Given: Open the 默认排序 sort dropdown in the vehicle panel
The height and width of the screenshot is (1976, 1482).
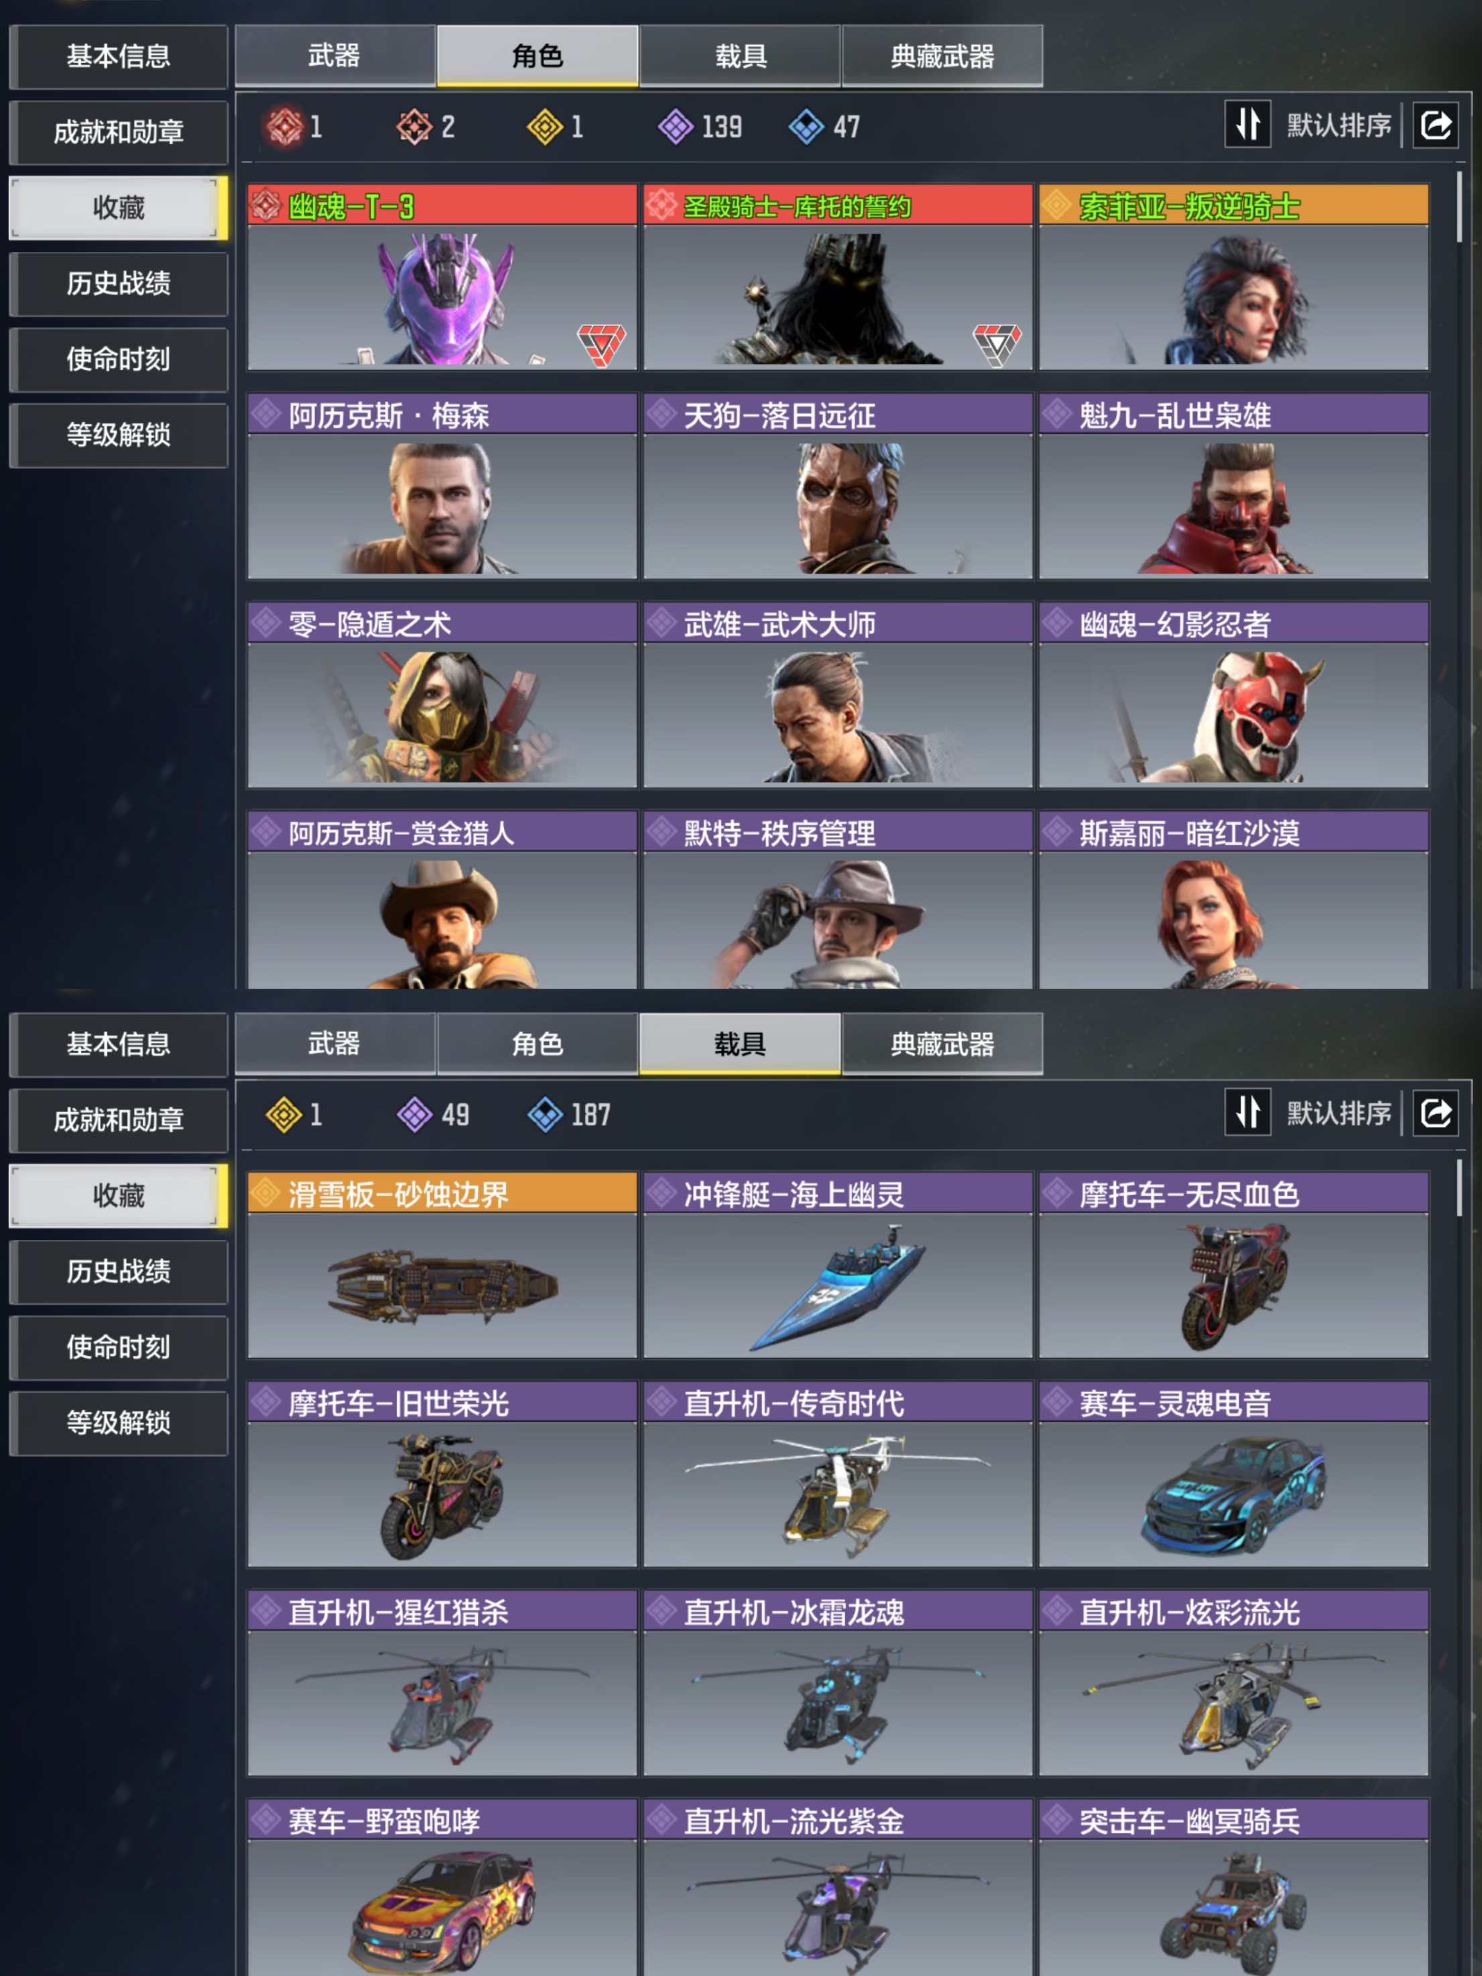Looking at the screenshot, I should 1338,1113.
